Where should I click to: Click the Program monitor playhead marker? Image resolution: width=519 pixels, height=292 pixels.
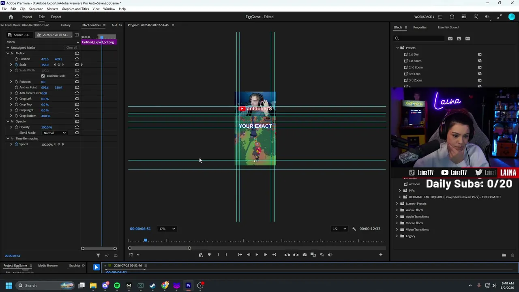(146, 240)
